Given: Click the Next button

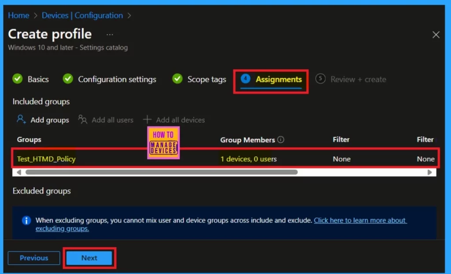Looking at the screenshot, I should [89, 258].
